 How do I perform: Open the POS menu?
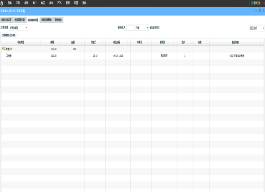(x=60, y=3)
